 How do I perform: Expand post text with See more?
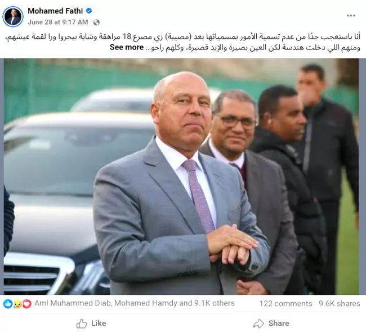[x=127, y=47]
